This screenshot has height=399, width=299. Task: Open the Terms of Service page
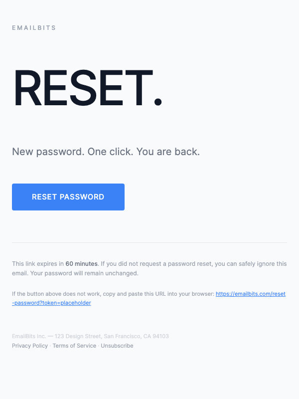74,346
